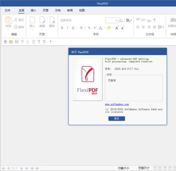This screenshot has width=176, height=171.
Task: Toggle Italic formatting
Action: point(67,28)
